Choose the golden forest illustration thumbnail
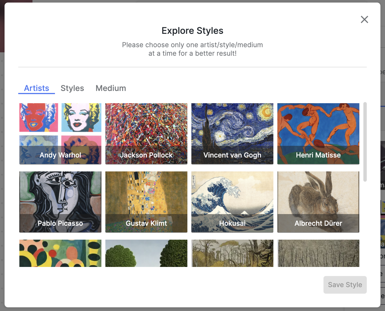This screenshot has height=311, width=385. click(232, 253)
